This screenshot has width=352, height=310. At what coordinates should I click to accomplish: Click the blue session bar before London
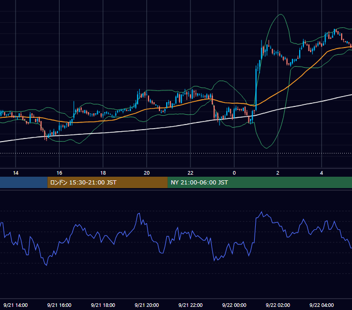24,182
